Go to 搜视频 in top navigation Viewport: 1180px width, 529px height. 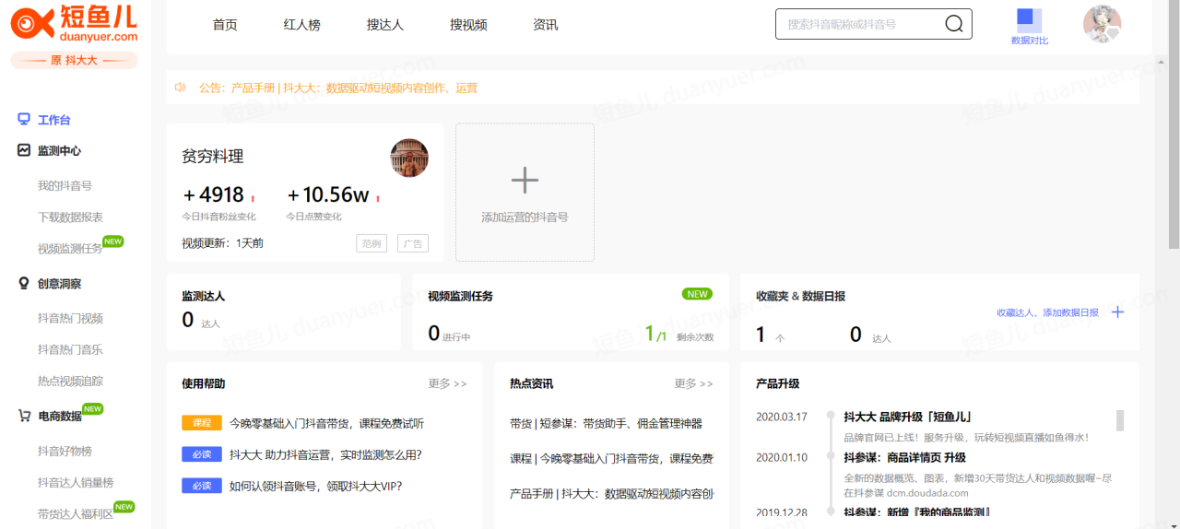(x=468, y=25)
